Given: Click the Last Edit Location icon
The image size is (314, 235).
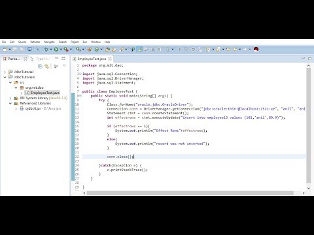Looking at the screenshot, I should 228,50.
